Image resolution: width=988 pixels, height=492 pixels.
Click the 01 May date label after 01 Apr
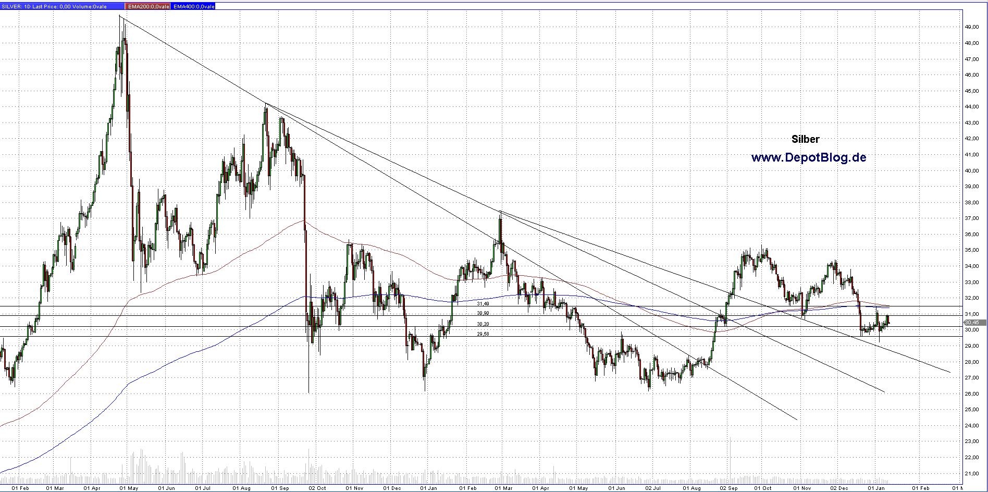tap(128, 488)
